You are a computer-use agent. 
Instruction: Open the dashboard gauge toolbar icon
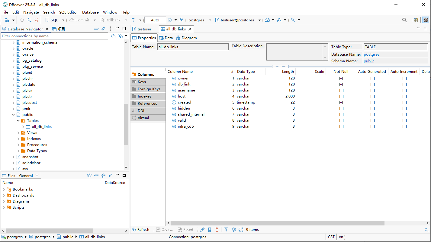pyautogui.click(x=267, y=20)
